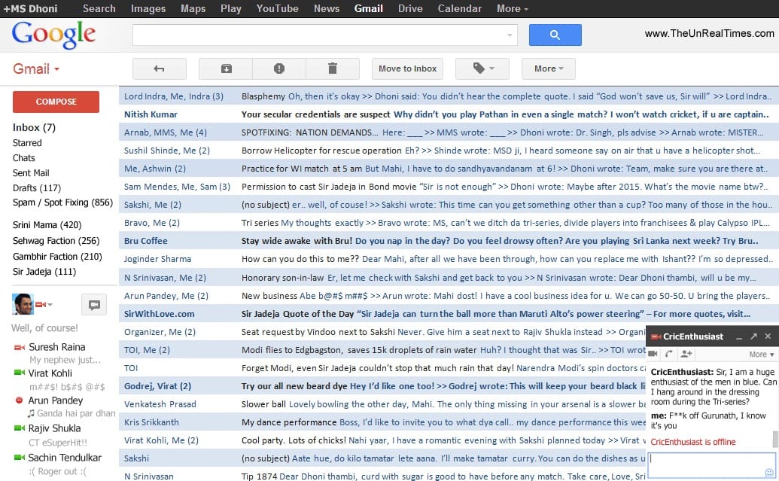Open the Kris Srikkanth email
Image resolution: width=779 pixels, height=481 pixels.
[x=382, y=422]
